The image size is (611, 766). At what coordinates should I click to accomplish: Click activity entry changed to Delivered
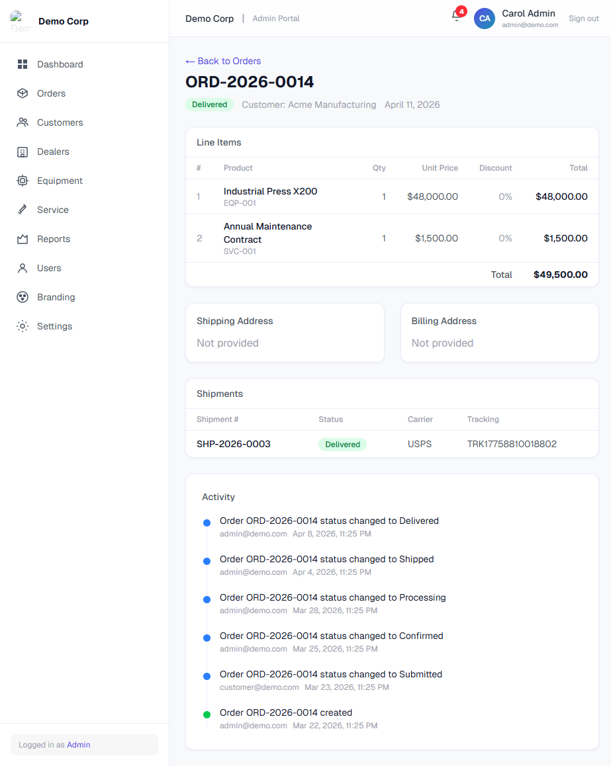tap(330, 521)
